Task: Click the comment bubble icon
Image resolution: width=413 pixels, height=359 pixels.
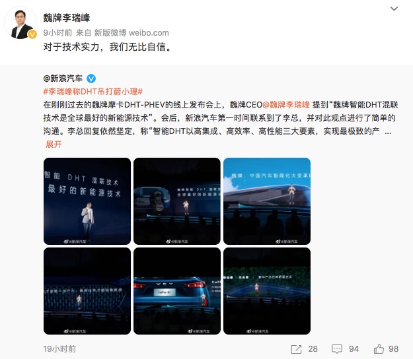Action: (337, 349)
